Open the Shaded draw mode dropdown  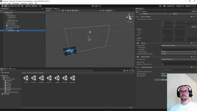pos(51,10)
